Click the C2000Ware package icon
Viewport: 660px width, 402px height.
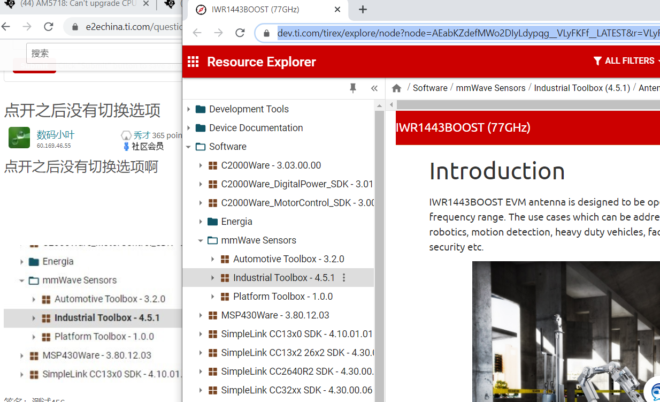[x=212, y=165]
